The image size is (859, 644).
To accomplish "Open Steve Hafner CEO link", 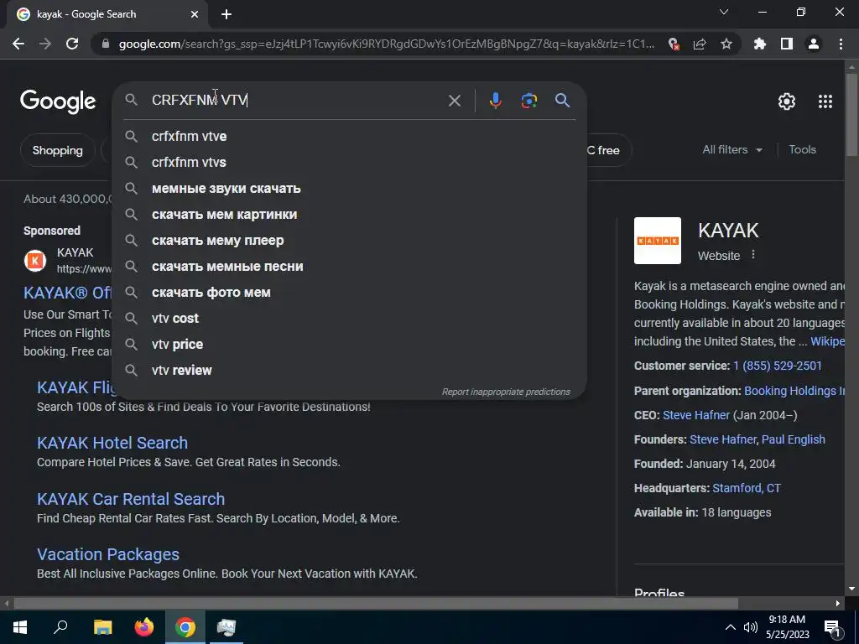I will pos(695,415).
